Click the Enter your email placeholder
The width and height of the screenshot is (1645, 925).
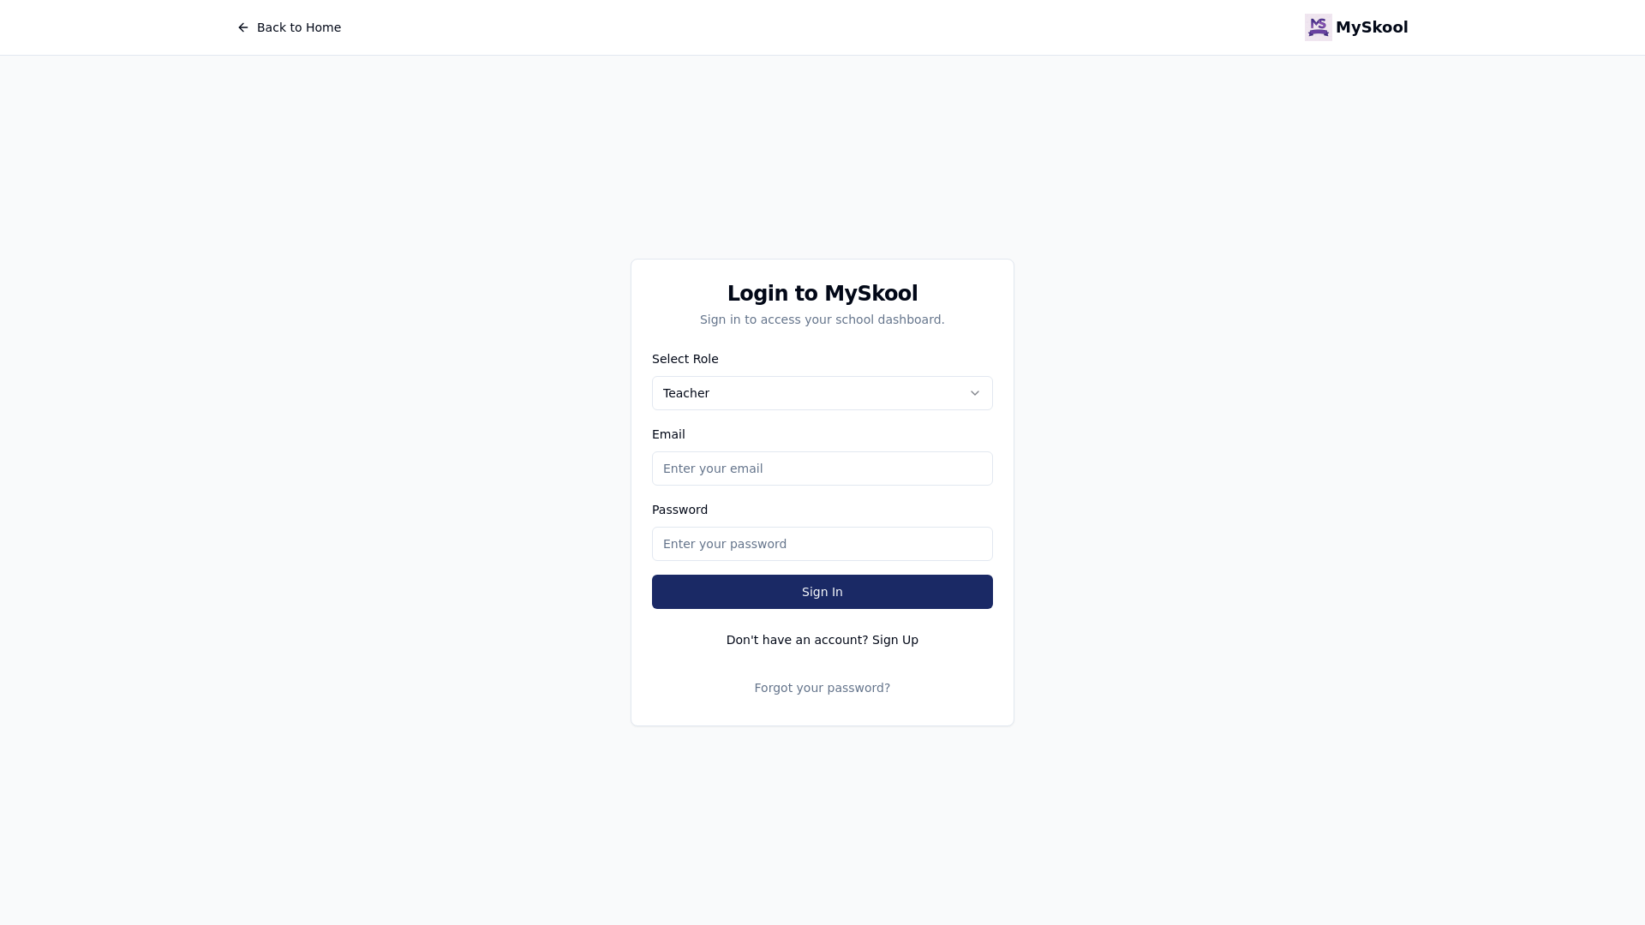[x=713, y=468]
